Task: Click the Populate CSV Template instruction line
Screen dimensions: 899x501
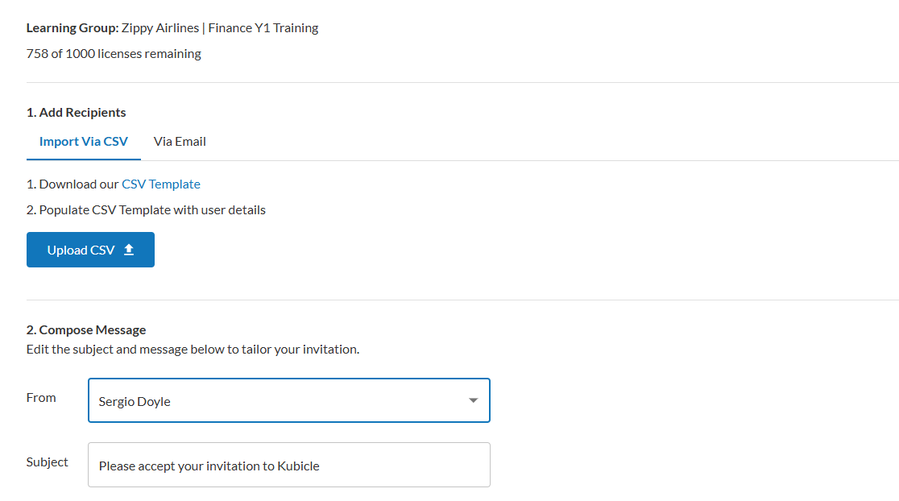Action: [146, 210]
